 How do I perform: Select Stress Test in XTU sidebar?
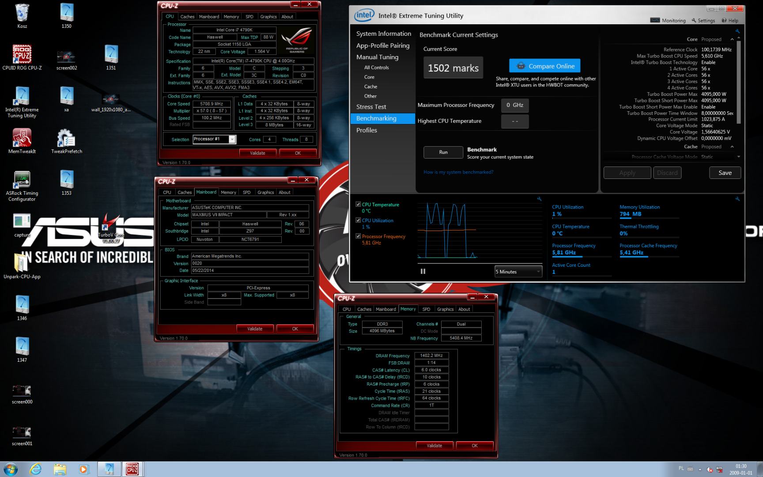[x=371, y=107]
